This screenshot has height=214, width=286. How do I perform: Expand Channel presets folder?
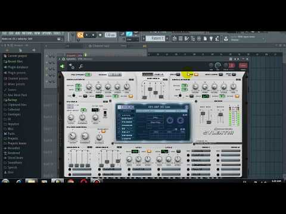(x=16, y=78)
